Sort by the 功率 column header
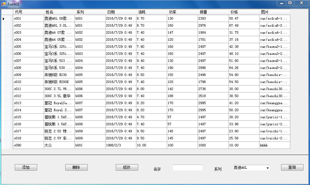The height and width of the screenshot is (185, 310). pyautogui.click(x=182, y=12)
